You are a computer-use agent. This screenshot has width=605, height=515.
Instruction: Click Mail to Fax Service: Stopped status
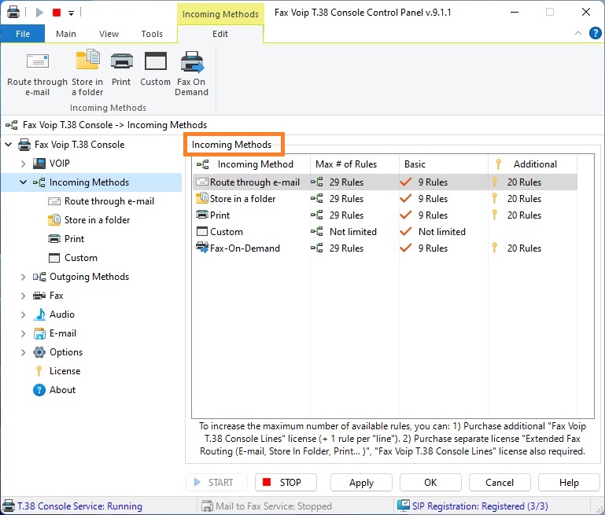pyautogui.click(x=274, y=506)
